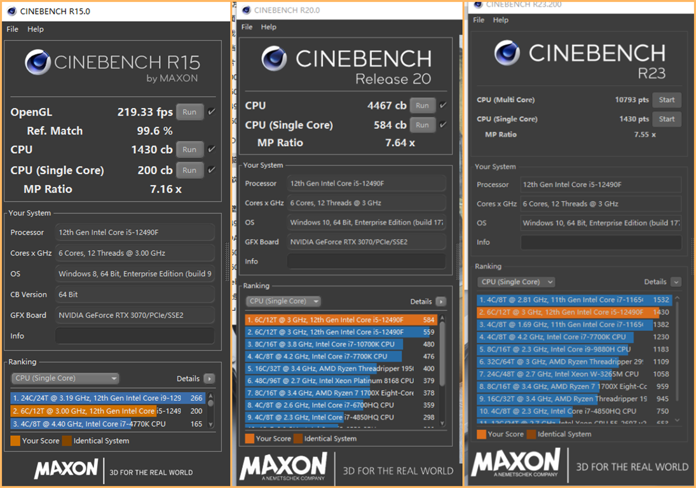Select R15 ranking row '6C/12T @ 3.00 GHz' scoring 200
Image resolution: width=696 pixels, height=488 pixels.
point(108,411)
